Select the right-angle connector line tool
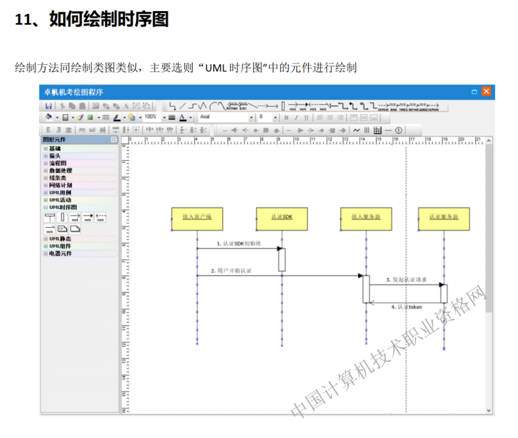518x438 pixels. [x=172, y=106]
